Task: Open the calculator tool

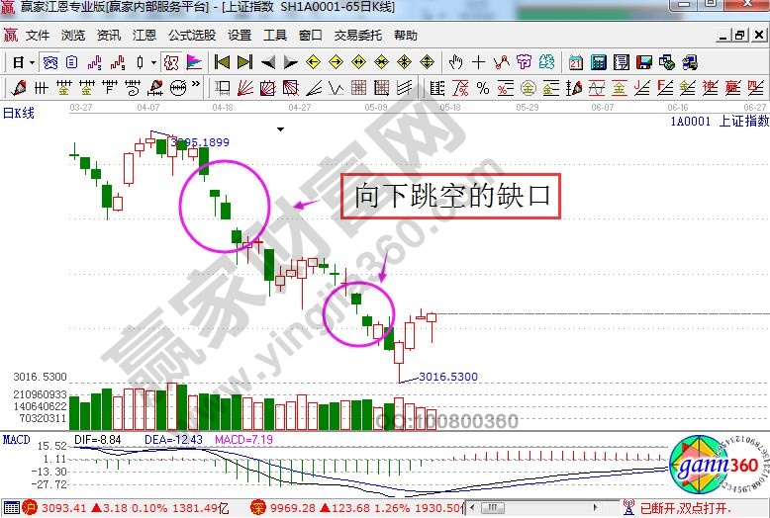Action: 598,62
